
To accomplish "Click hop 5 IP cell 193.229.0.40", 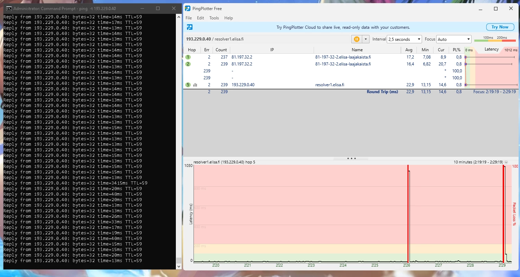I will 243,85.
